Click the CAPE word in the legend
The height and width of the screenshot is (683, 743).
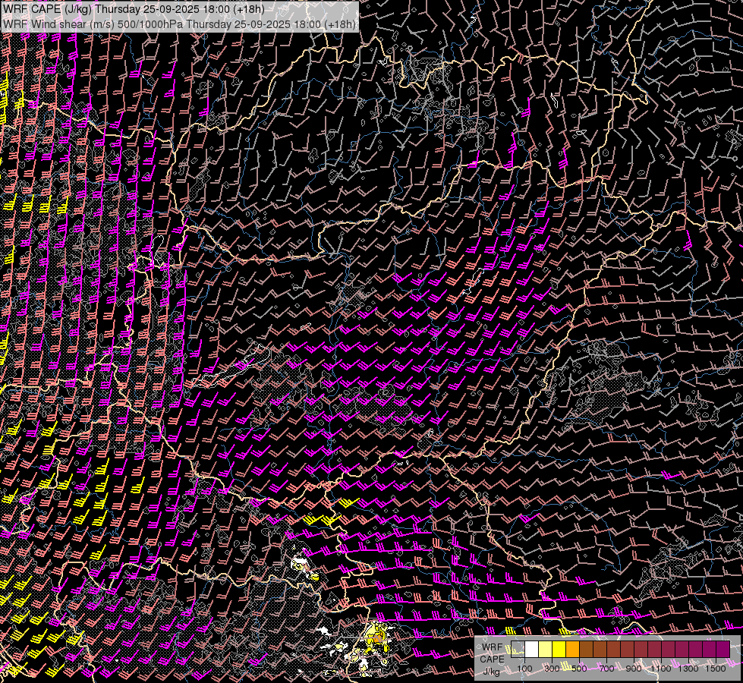(492, 659)
